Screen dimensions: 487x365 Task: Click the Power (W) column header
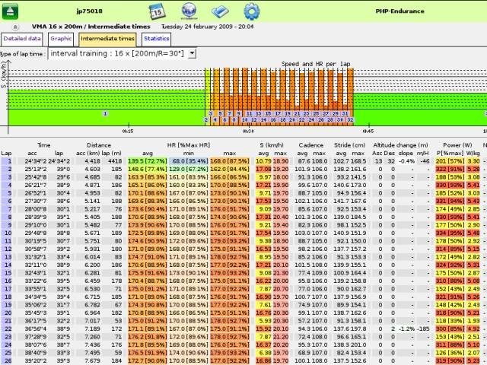pos(458,144)
